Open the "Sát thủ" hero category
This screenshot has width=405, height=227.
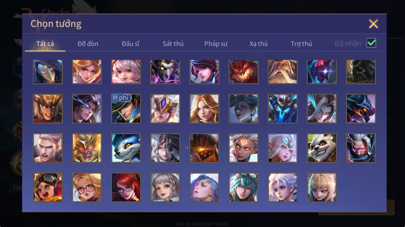tap(173, 44)
